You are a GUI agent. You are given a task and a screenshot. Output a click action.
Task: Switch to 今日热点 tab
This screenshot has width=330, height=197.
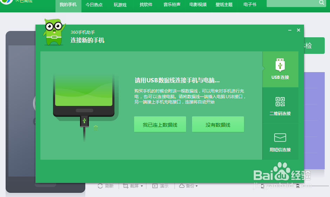[94, 5]
